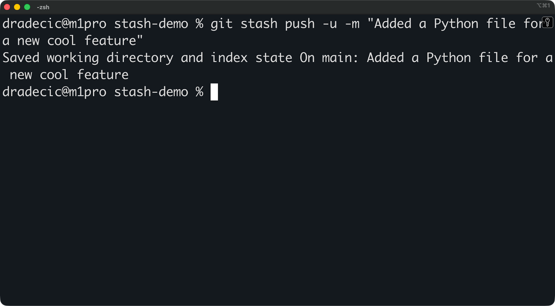Screen dimensions: 555x306
Task: Click the key icon indicating secure keyboard entry
Action: click(x=548, y=23)
